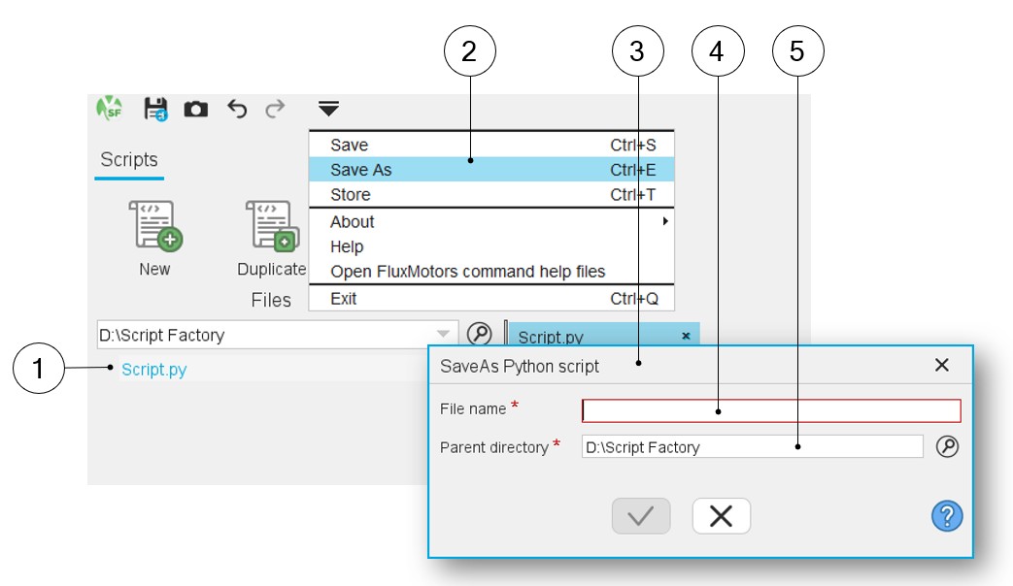Click the redo arrow icon
The image size is (1013, 586).
[x=275, y=109]
